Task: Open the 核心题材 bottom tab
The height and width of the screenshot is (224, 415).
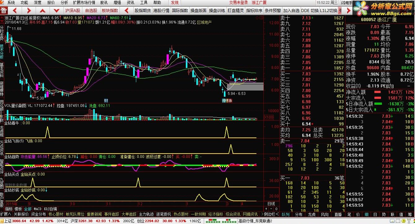Action: point(56,214)
